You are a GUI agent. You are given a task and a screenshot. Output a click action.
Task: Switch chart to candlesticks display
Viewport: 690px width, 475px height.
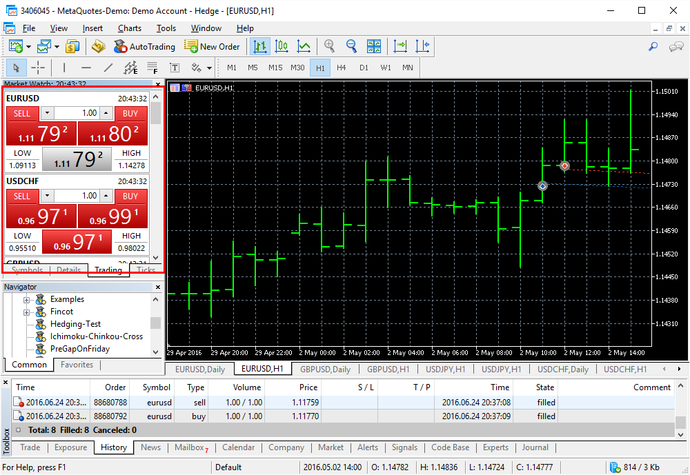click(x=282, y=47)
